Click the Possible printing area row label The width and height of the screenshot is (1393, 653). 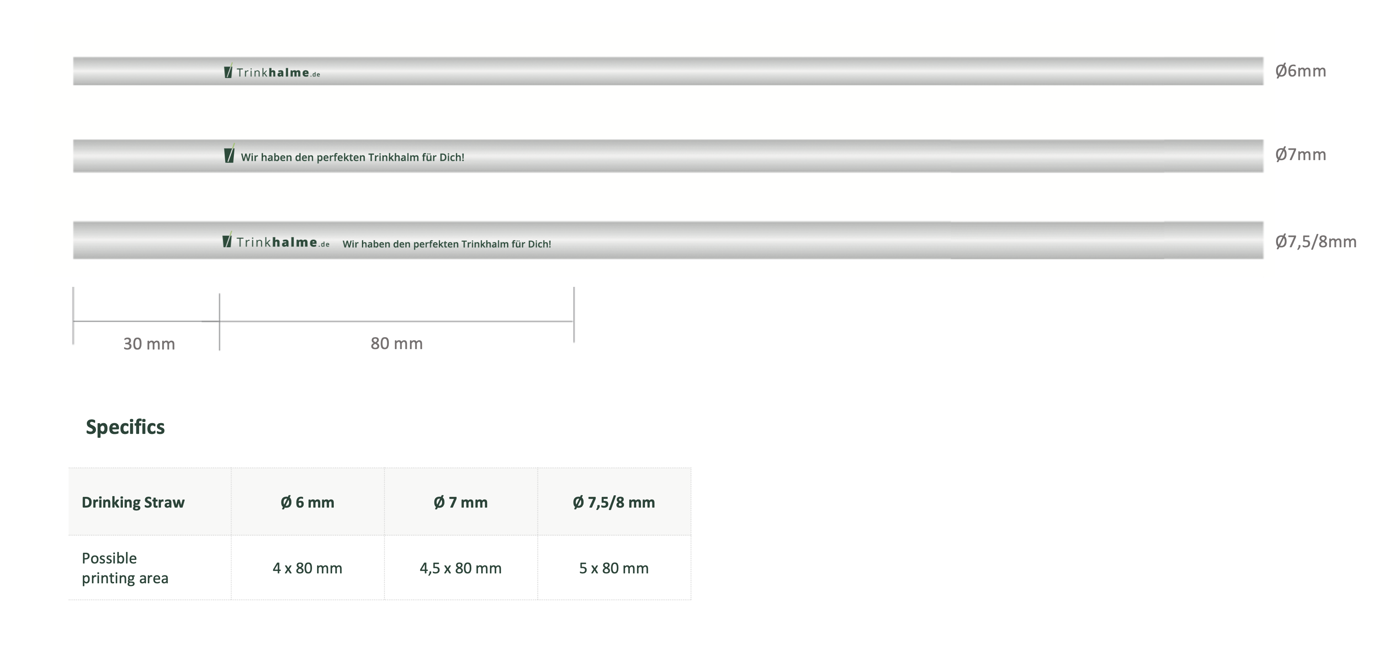125,567
